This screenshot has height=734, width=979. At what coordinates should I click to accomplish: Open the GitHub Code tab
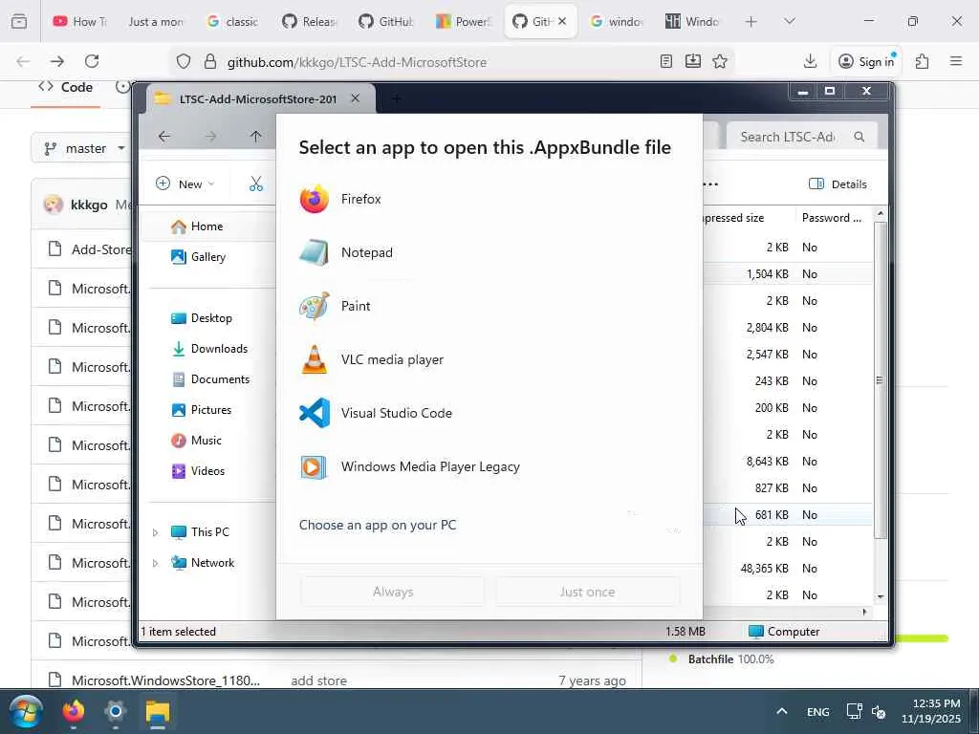coord(66,87)
